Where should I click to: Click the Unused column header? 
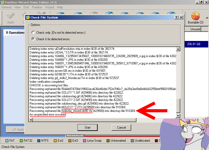coord(193,29)
